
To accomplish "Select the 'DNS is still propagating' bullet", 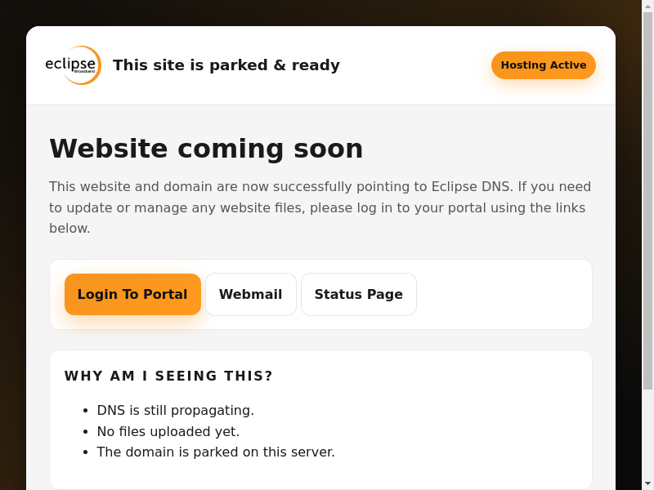I will click(175, 410).
